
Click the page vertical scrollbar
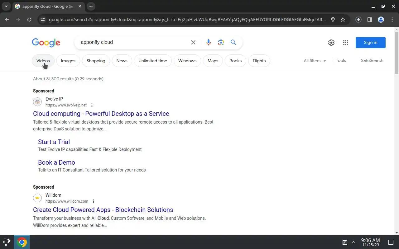click(397, 53)
